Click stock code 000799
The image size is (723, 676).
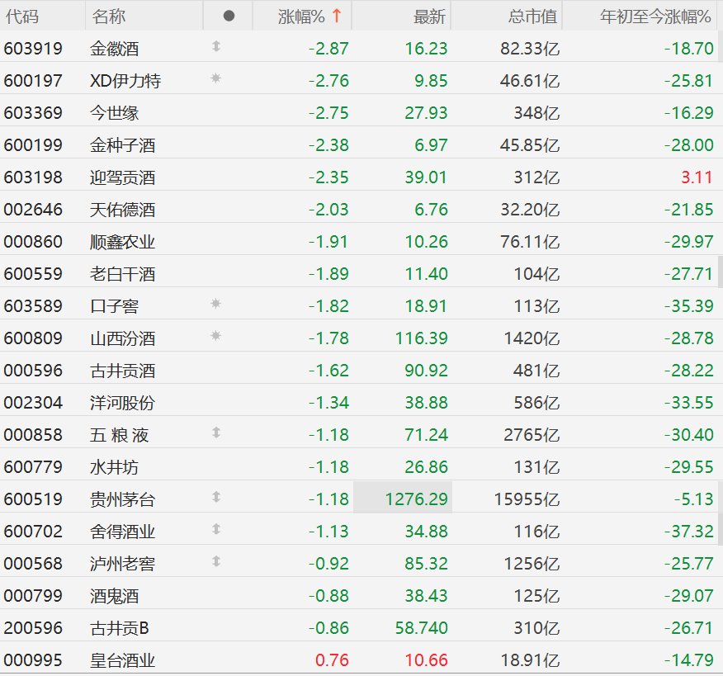(x=33, y=596)
